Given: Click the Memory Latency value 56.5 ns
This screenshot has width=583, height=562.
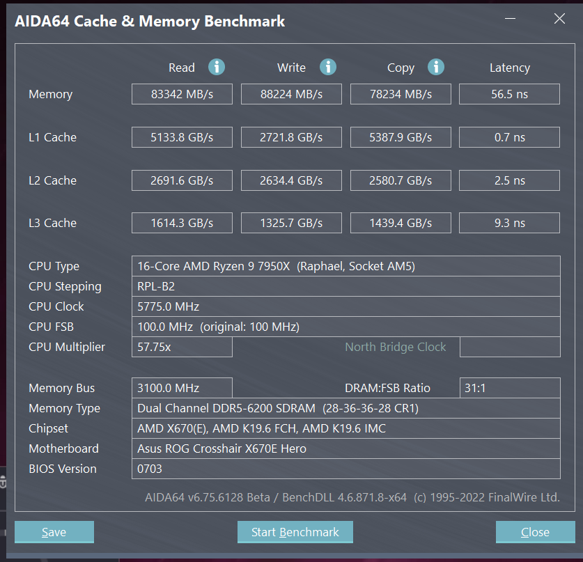Looking at the screenshot, I should [x=509, y=94].
